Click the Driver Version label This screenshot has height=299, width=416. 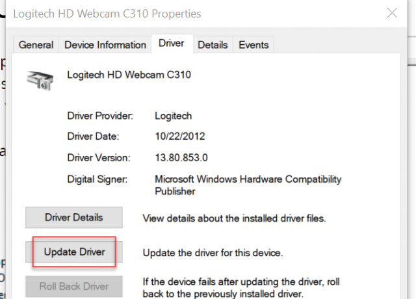[99, 158]
